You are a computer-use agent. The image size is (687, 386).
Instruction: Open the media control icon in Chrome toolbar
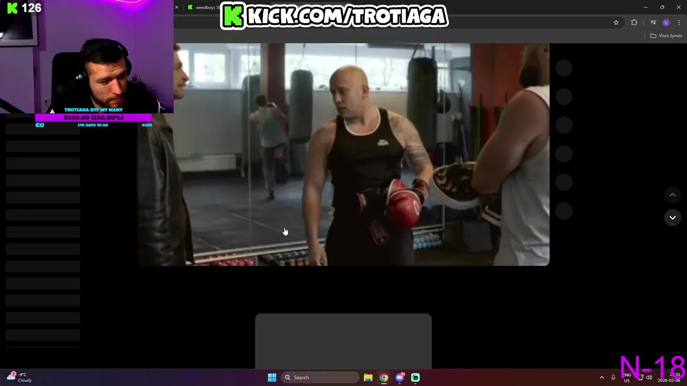pyautogui.click(x=653, y=23)
